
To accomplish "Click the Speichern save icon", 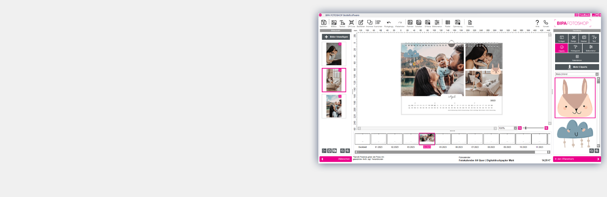I will pyautogui.click(x=324, y=23).
